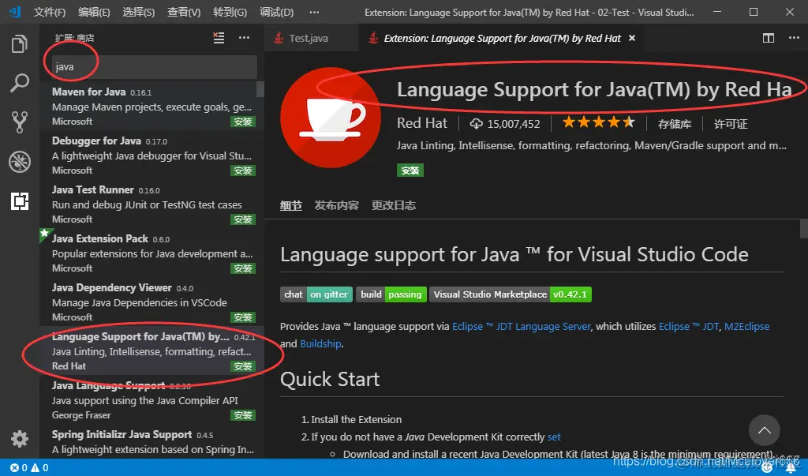
Task: Open the Debug view in activity bar
Action: tap(20, 161)
